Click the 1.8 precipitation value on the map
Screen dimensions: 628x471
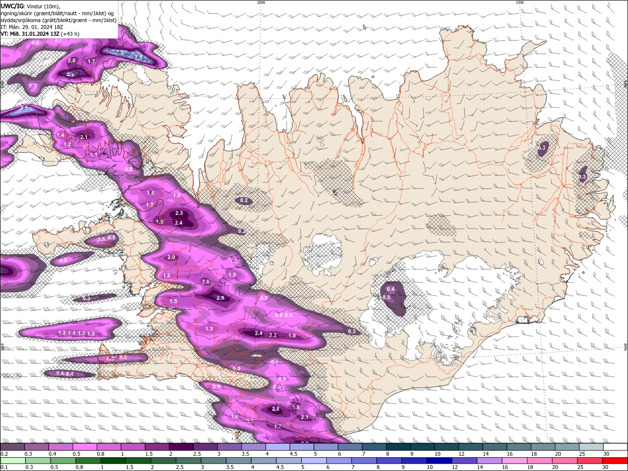[296, 407]
